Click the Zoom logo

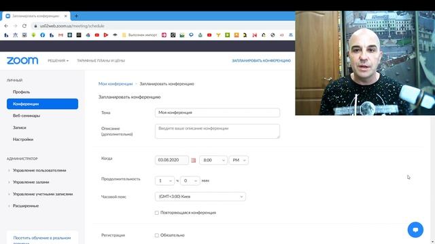tap(22, 60)
